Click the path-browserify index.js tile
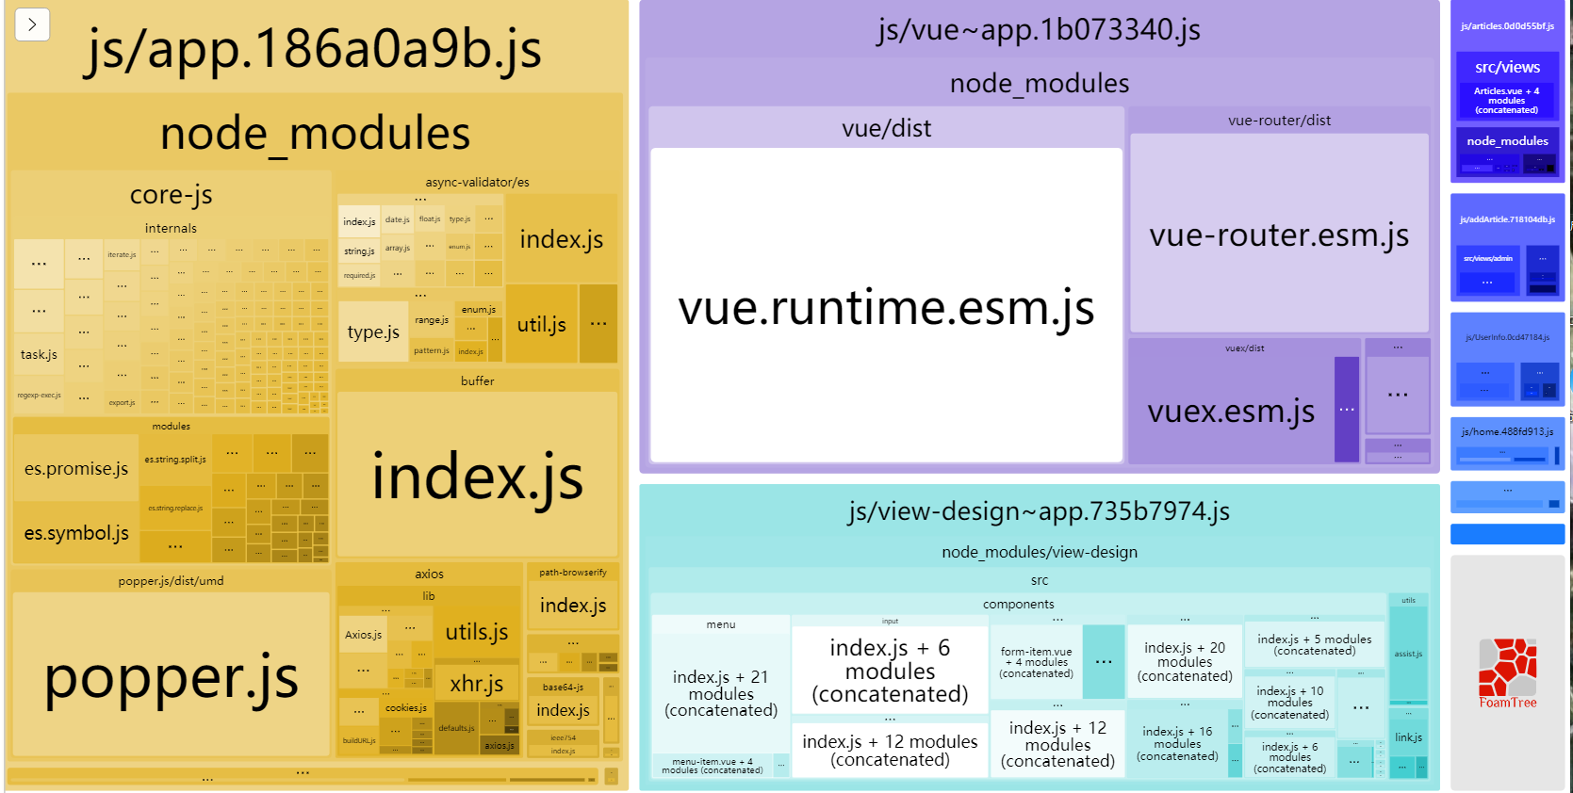The width and height of the screenshot is (1573, 793). pos(573,605)
